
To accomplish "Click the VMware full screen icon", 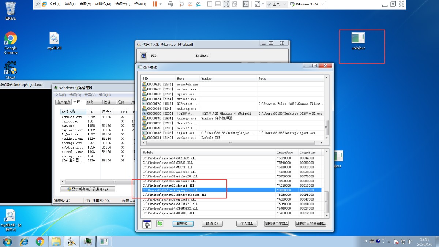I will click(226, 4).
